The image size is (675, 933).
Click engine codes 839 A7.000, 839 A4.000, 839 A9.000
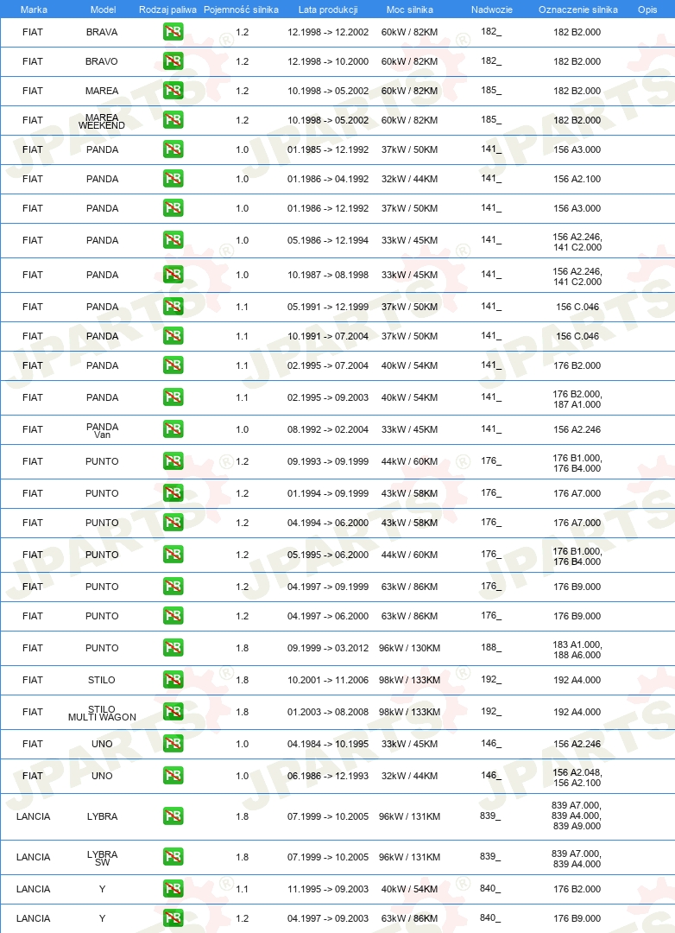point(577,816)
